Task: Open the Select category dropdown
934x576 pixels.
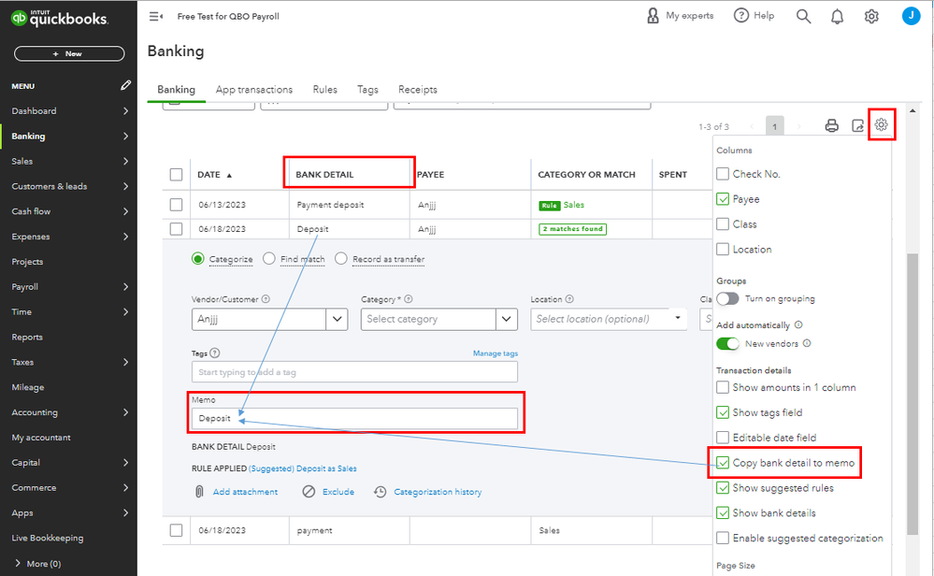Action: coord(506,319)
